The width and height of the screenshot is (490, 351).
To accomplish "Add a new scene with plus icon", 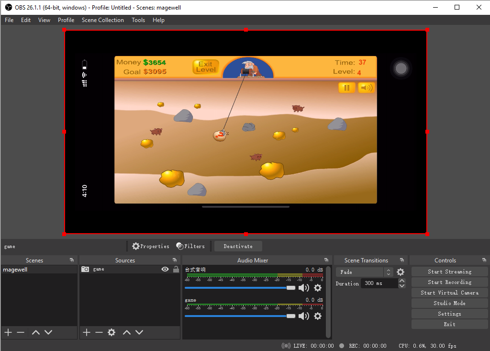I will pyautogui.click(x=9, y=332).
